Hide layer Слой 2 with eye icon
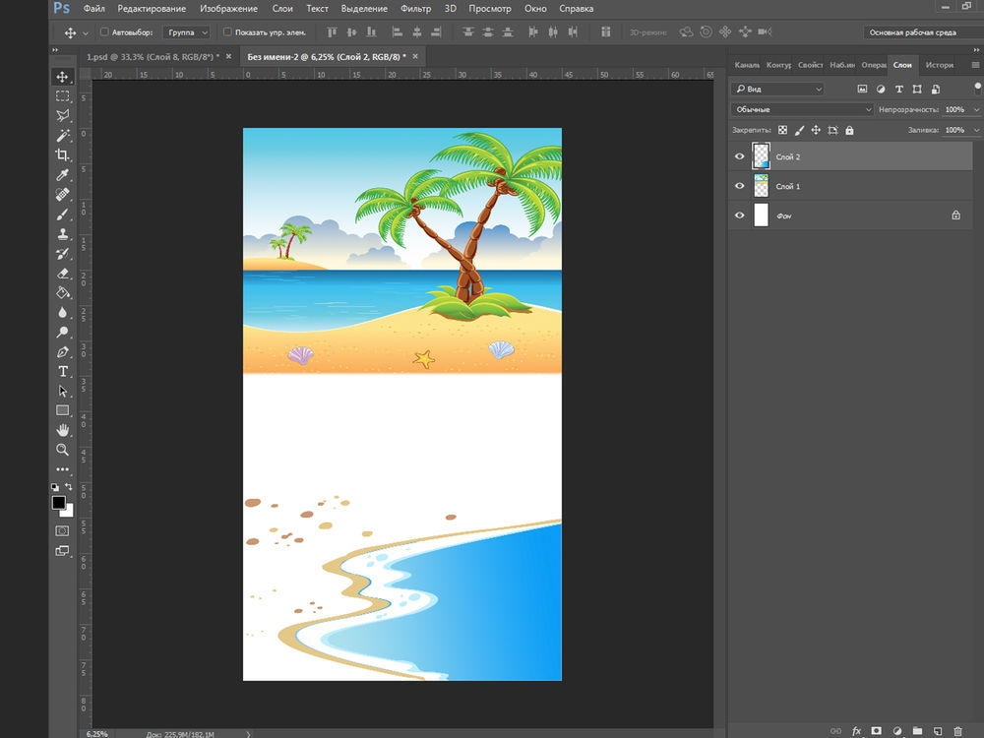The width and height of the screenshot is (984, 738). (740, 156)
